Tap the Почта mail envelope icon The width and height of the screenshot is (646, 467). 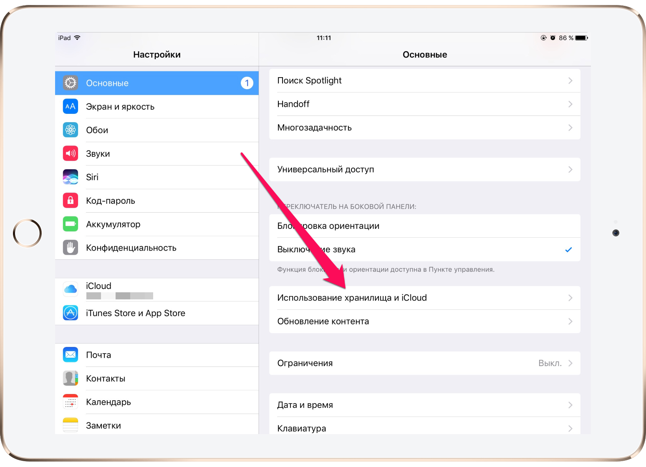(x=71, y=355)
